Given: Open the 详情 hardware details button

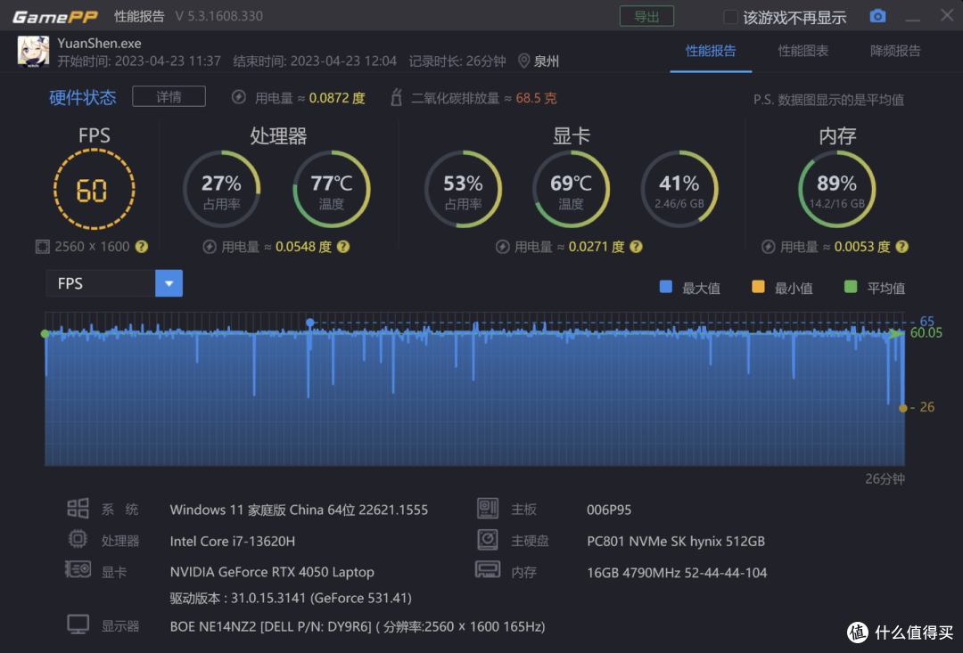Looking at the screenshot, I should tap(169, 97).
